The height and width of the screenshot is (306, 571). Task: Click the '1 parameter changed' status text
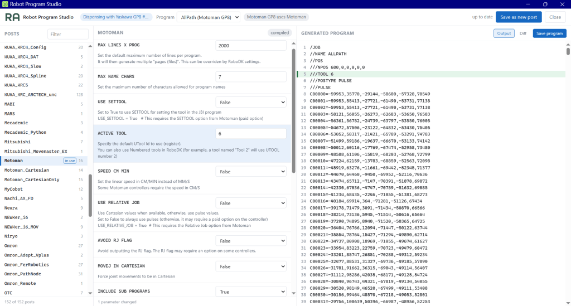click(117, 302)
